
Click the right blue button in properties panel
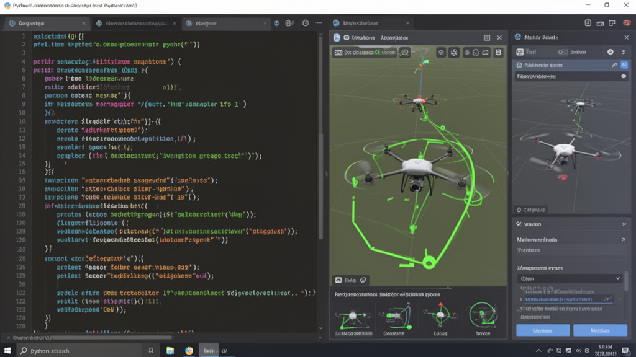click(x=599, y=330)
